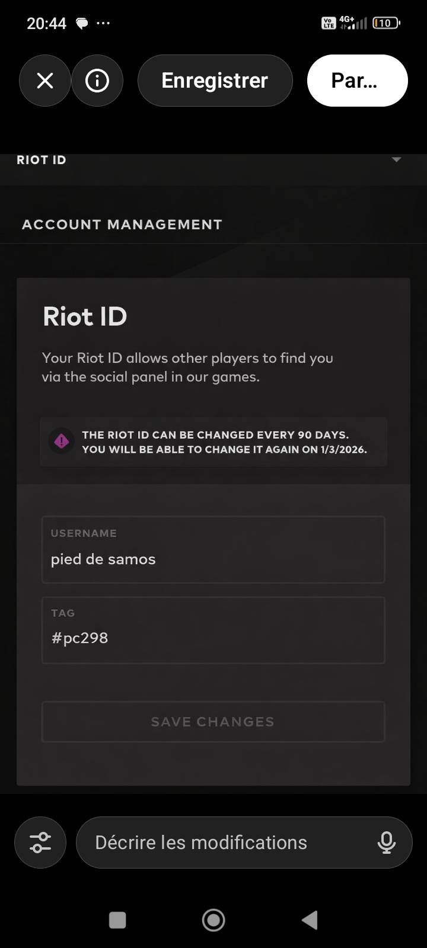This screenshot has width=427, height=948.
Task: Tap the purple warning diamond icon
Action: (62, 441)
